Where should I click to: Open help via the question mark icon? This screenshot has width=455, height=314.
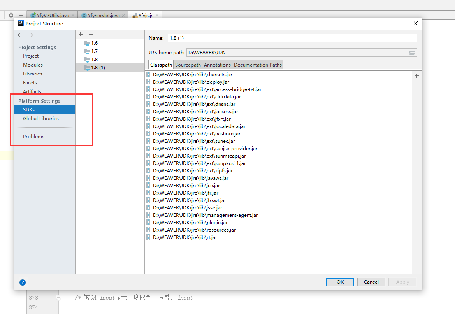tap(23, 282)
